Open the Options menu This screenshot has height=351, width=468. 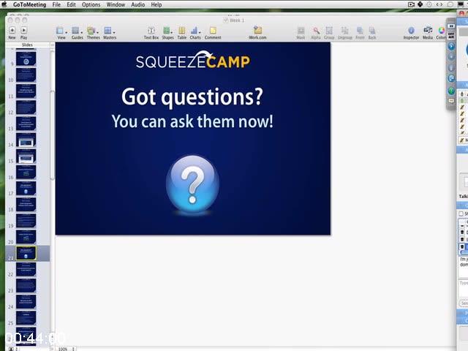[x=91, y=4]
